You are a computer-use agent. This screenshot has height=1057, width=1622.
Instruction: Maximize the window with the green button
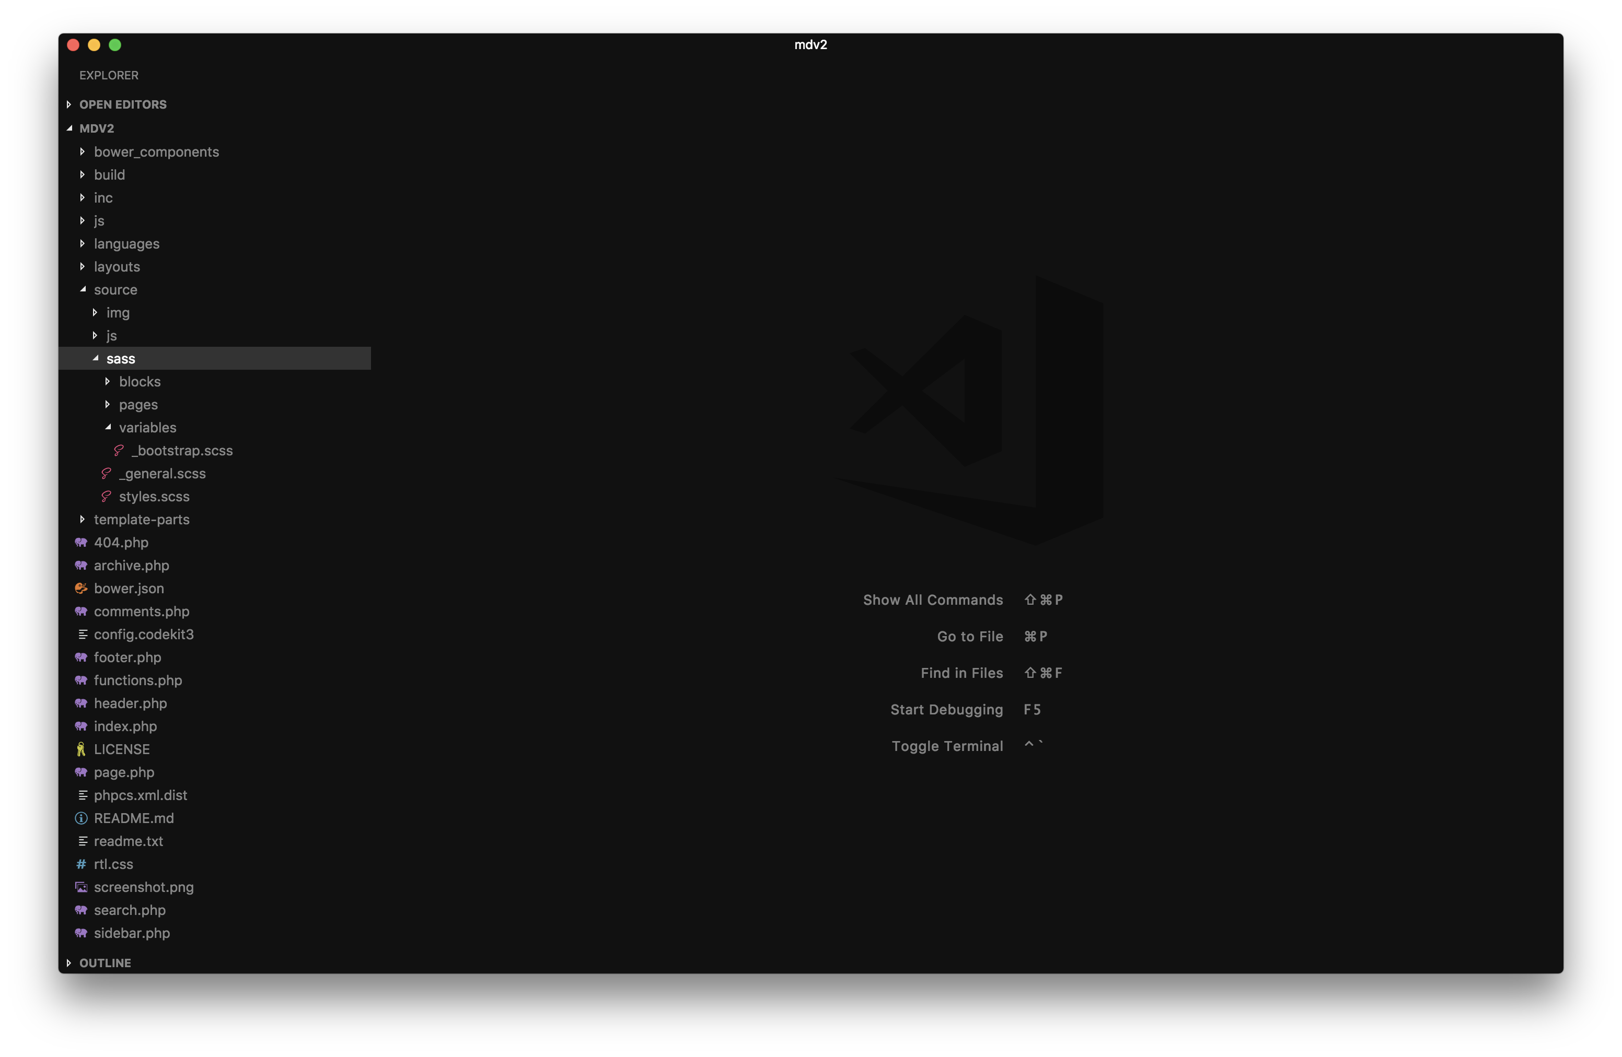pyautogui.click(x=115, y=45)
